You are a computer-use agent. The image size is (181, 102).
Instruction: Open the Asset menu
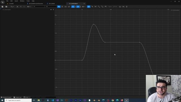(x=16, y=1)
